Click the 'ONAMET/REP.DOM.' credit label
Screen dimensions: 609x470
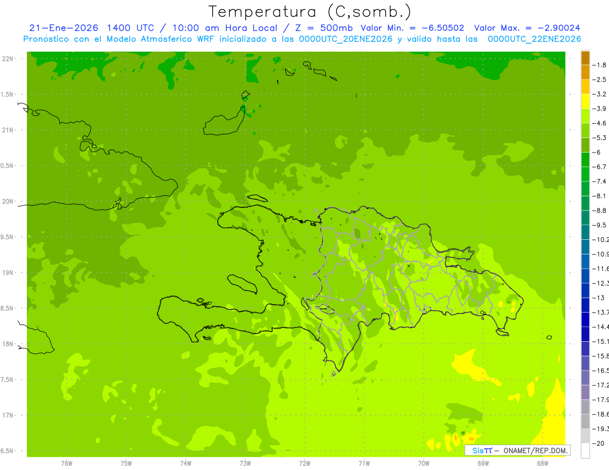coord(535,450)
